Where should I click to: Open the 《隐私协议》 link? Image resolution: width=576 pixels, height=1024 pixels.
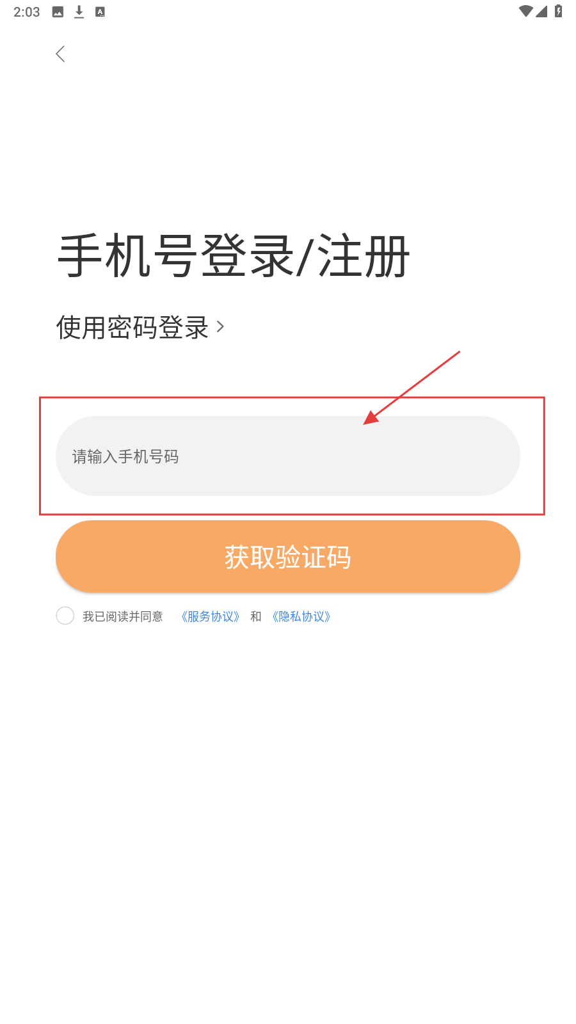[x=301, y=616]
